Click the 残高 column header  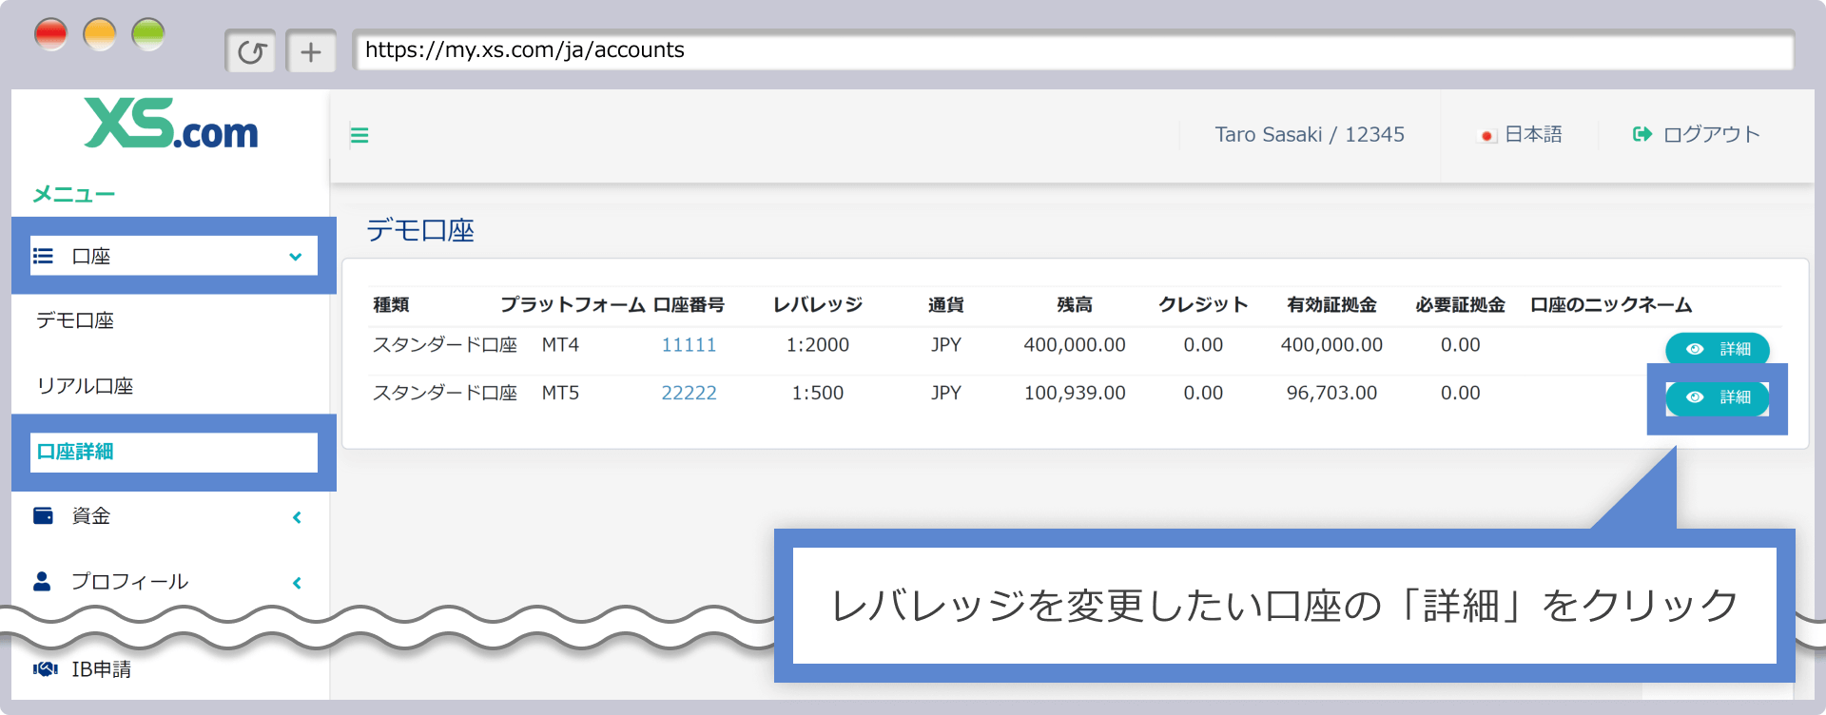coord(1075,304)
